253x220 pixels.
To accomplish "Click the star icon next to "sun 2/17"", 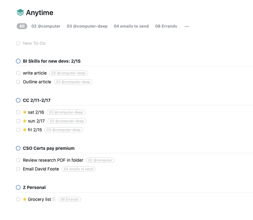I will 25,121.
